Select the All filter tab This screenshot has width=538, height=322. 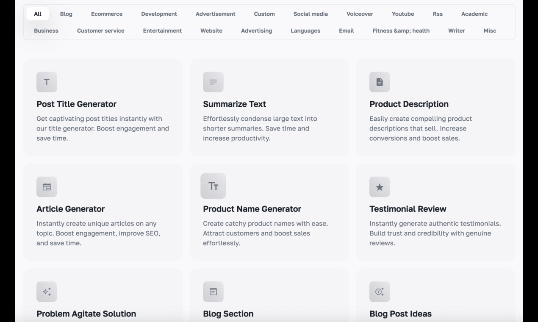coord(38,14)
